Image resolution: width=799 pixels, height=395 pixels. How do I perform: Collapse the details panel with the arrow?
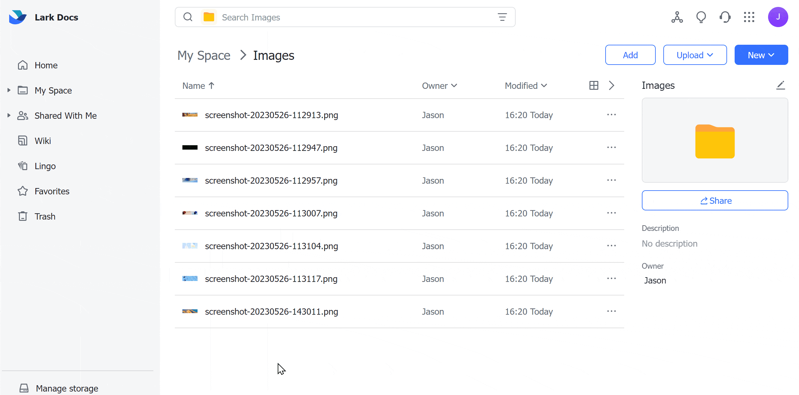click(612, 85)
